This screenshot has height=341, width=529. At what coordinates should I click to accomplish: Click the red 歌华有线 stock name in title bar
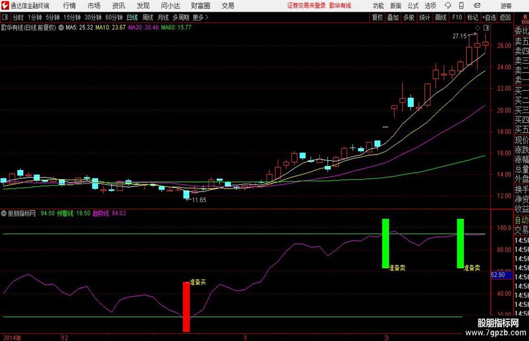pos(340,6)
